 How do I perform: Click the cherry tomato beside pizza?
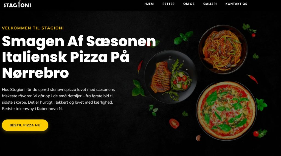(x=256, y=134)
